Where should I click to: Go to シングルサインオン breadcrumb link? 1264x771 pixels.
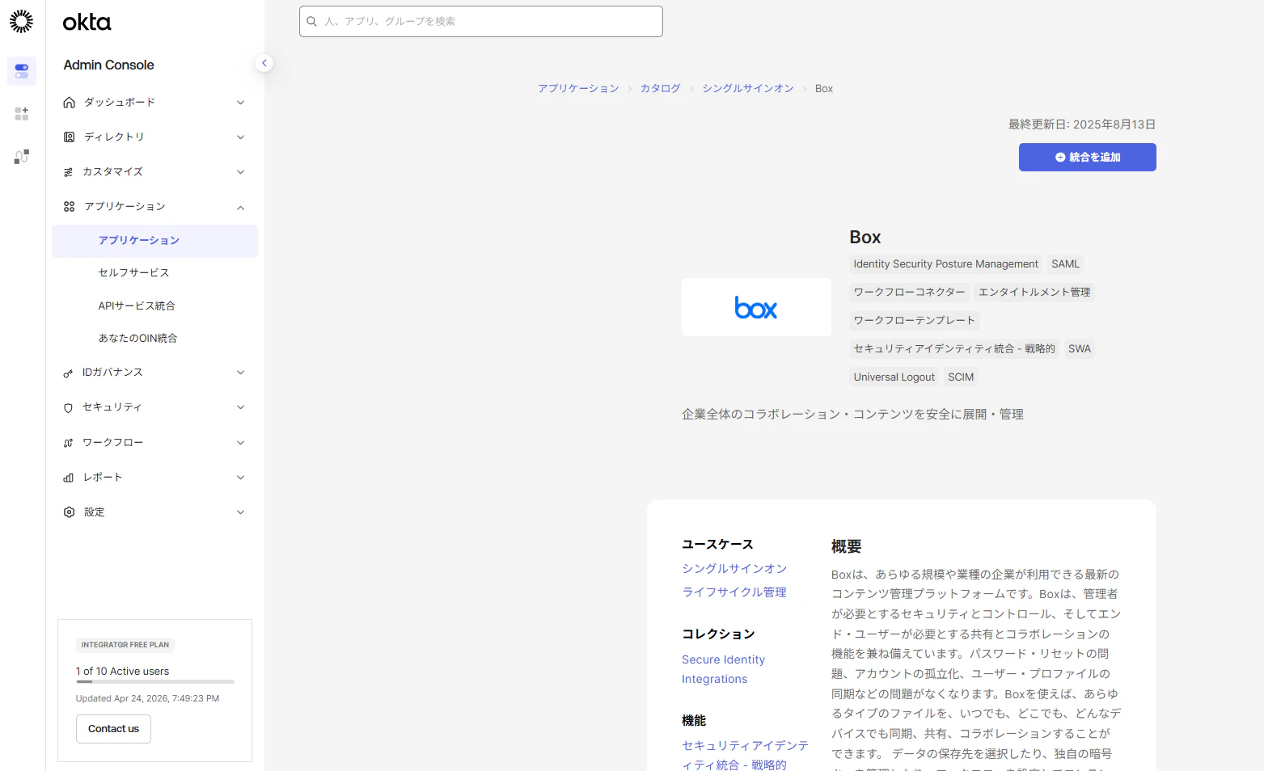[748, 89]
